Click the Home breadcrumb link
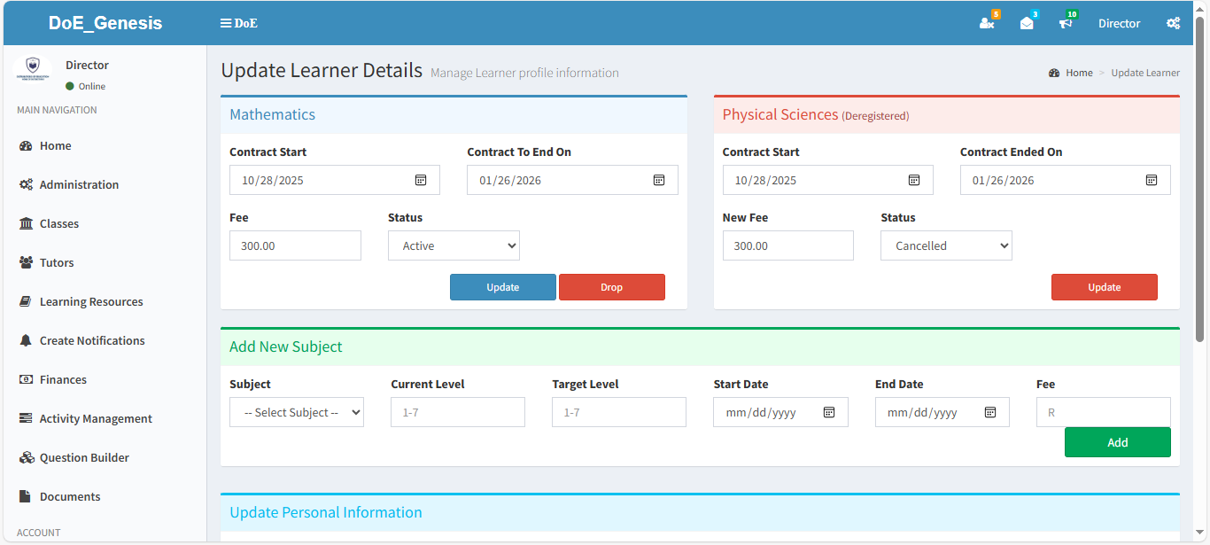Viewport: 1210px width, 545px height. pyautogui.click(x=1079, y=73)
